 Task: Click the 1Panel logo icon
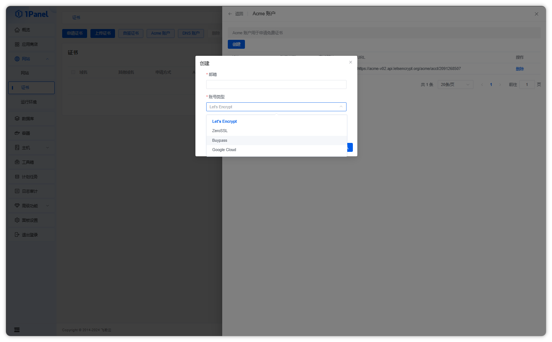coord(19,14)
